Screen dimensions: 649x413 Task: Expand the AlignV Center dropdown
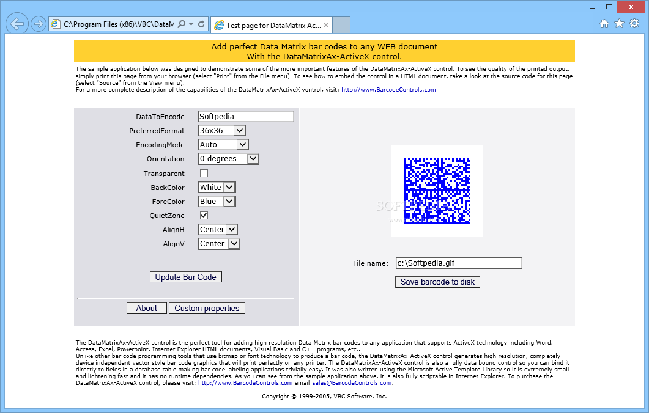tap(220, 244)
